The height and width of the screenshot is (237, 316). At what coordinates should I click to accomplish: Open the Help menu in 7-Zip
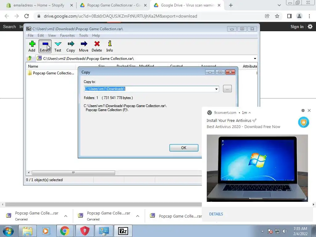[x=96, y=35]
